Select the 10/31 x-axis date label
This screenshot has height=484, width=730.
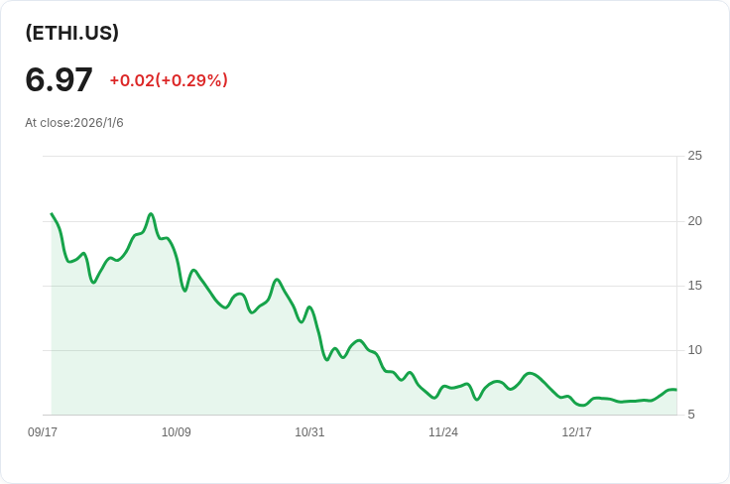(x=309, y=432)
